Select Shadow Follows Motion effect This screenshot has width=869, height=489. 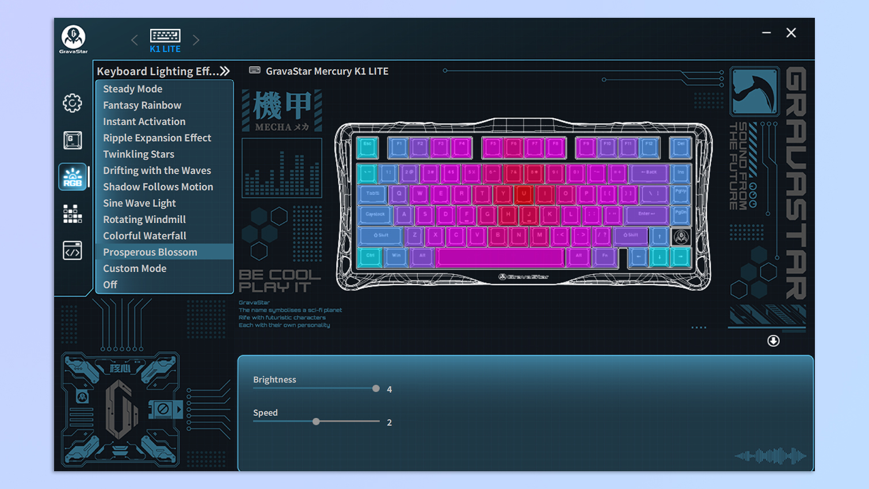(165, 187)
